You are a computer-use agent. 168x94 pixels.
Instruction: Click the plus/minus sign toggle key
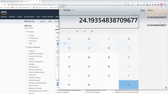coord(69,85)
